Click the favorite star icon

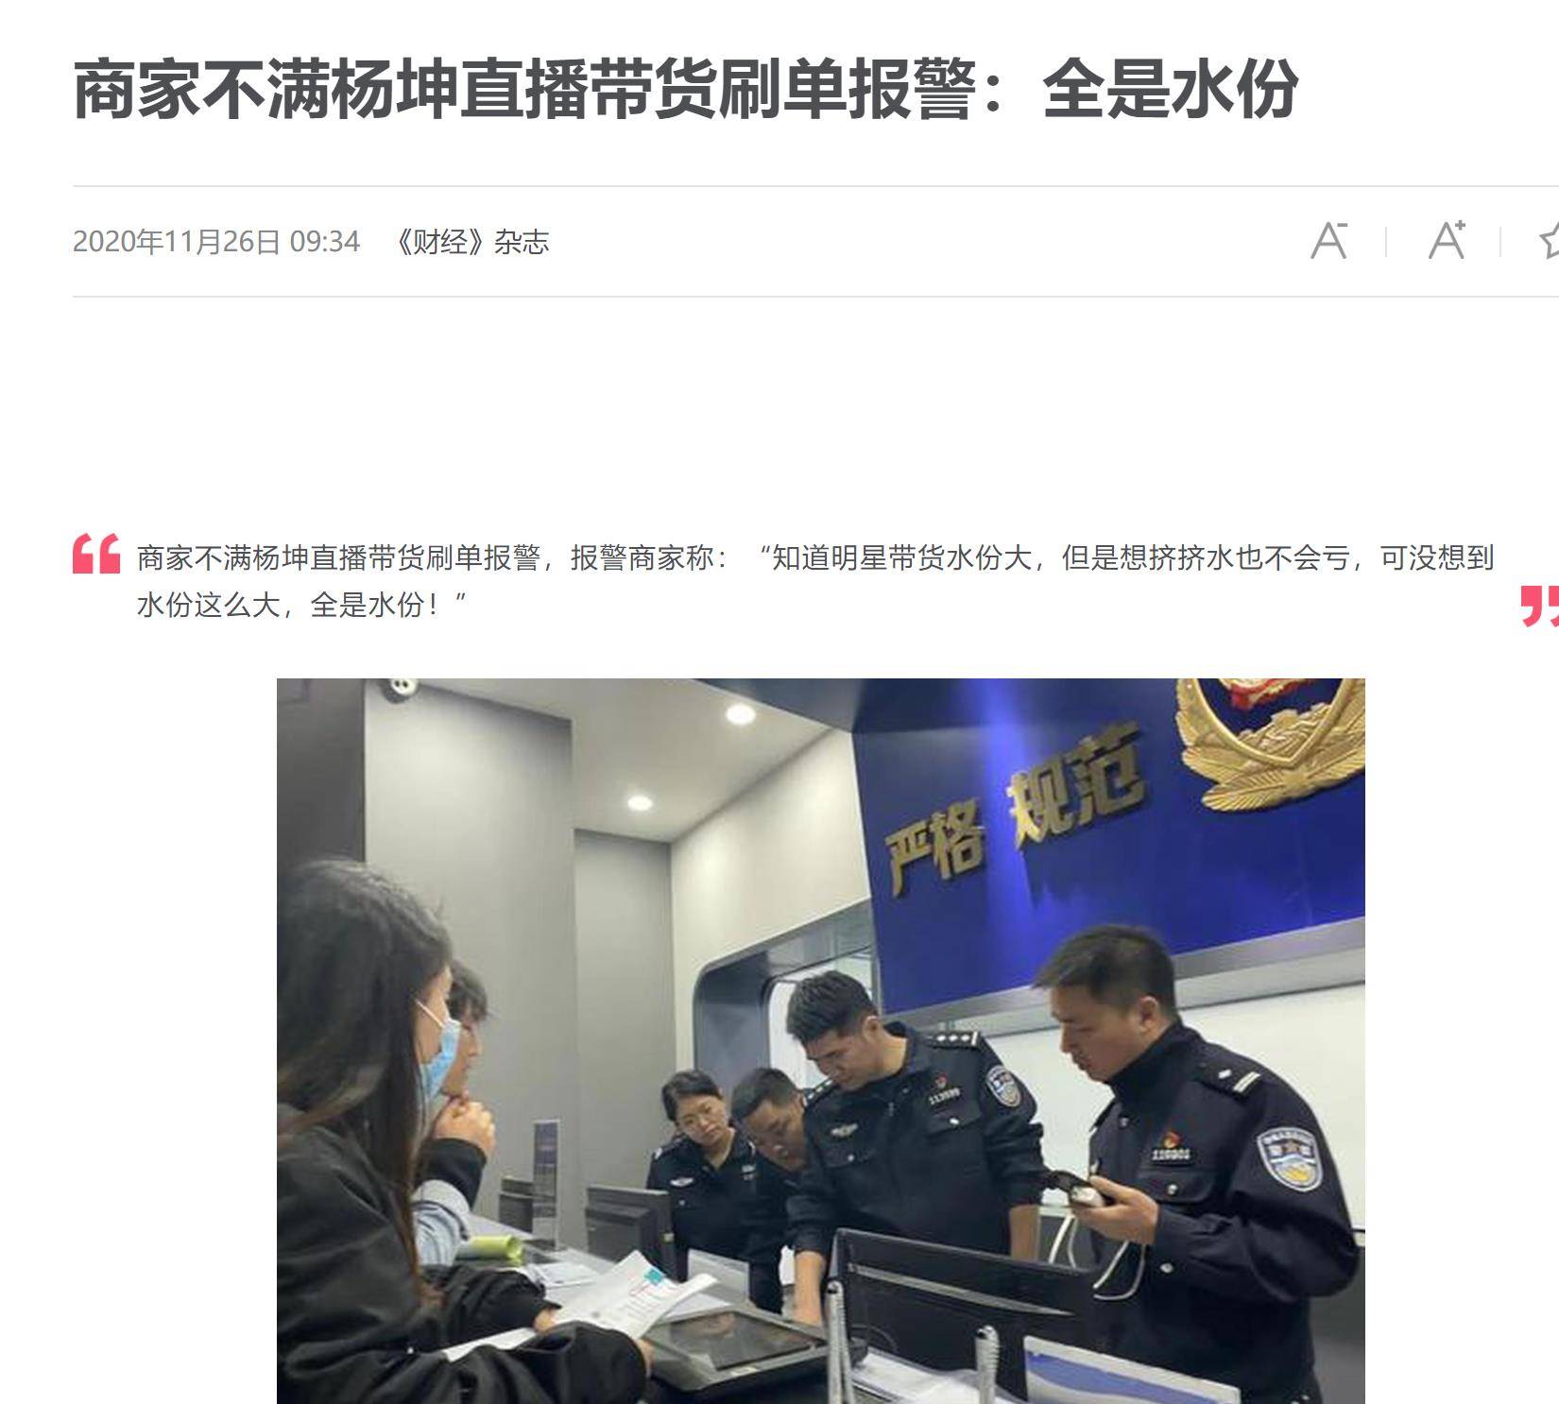(x=1549, y=240)
